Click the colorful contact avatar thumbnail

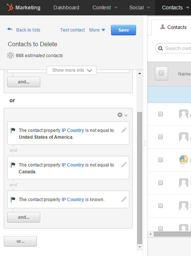pyautogui.click(x=184, y=160)
